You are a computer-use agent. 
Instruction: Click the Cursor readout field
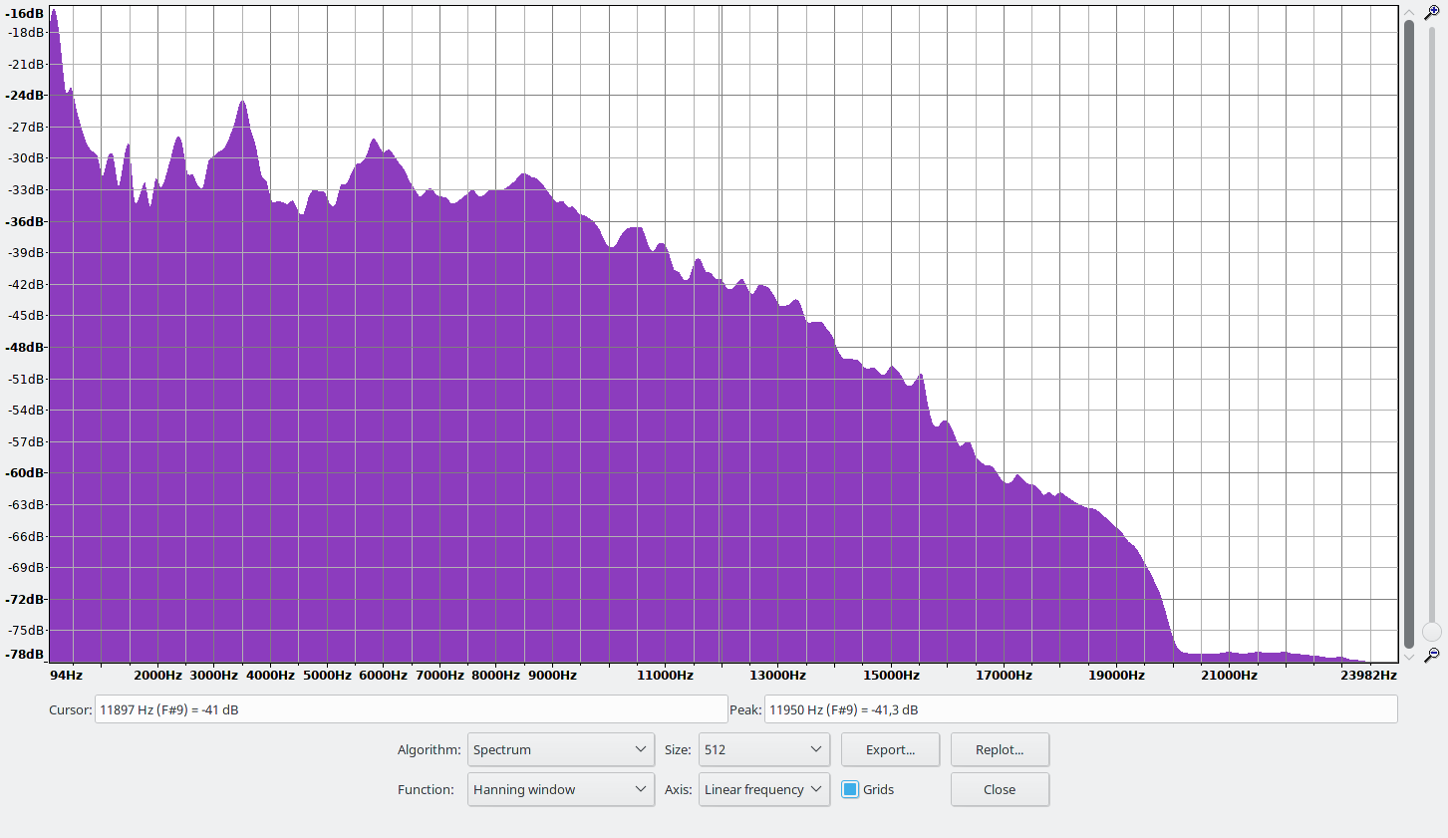[x=411, y=709]
